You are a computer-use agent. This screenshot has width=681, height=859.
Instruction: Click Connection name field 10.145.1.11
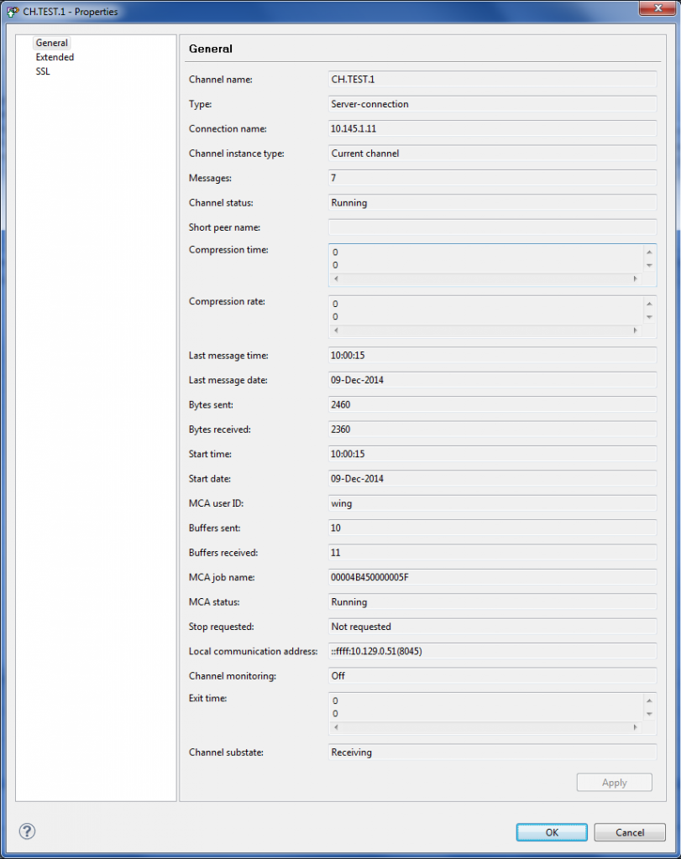coord(492,128)
